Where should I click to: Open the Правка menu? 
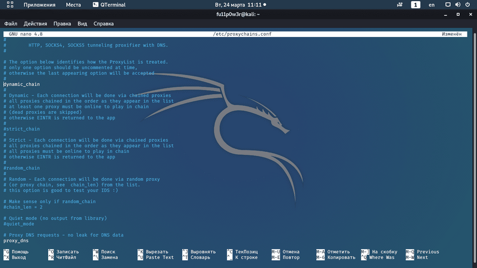click(x=62, y=24)
